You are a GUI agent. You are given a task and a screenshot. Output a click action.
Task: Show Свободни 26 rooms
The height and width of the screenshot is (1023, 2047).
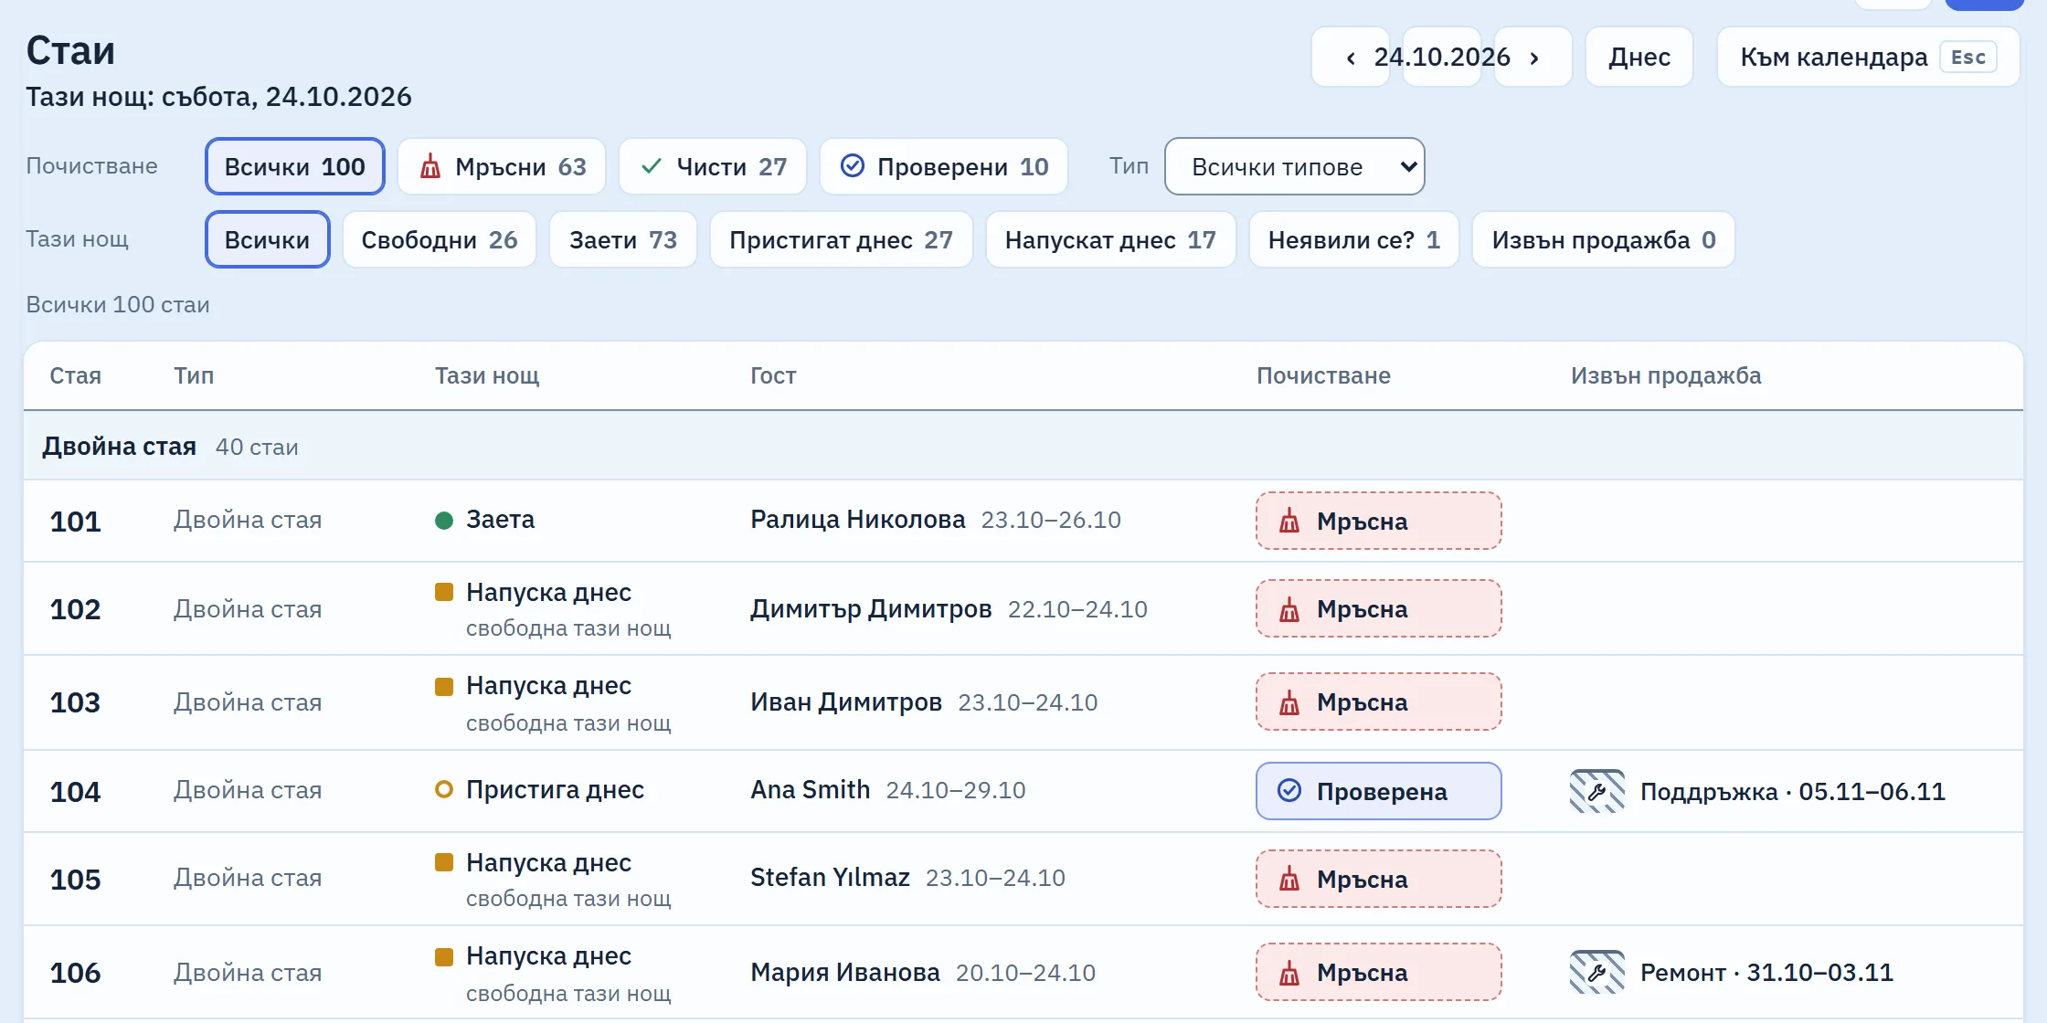click(440, 239)
